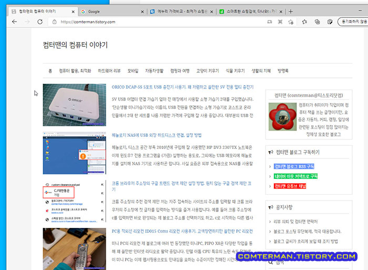368x270 pixels.
Task: Click the chevron before 리뷰 의뢰 notice
Action: [270, 222]
